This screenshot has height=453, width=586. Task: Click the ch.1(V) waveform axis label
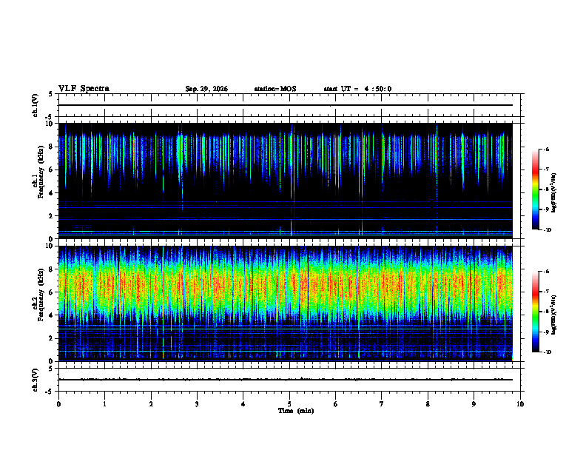(x=36, y=105)
